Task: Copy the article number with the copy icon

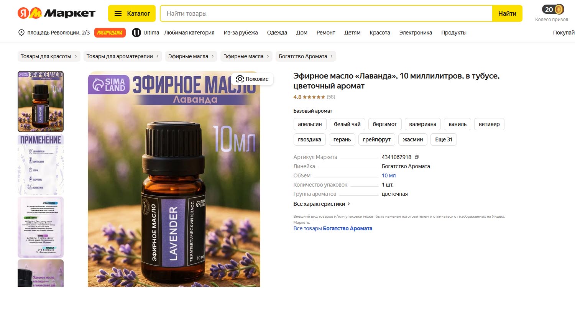Action: pos(417,157)
